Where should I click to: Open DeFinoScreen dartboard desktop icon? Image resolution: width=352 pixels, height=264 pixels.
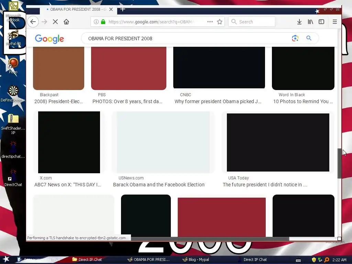pyautogui.click(x=13, y=94)
